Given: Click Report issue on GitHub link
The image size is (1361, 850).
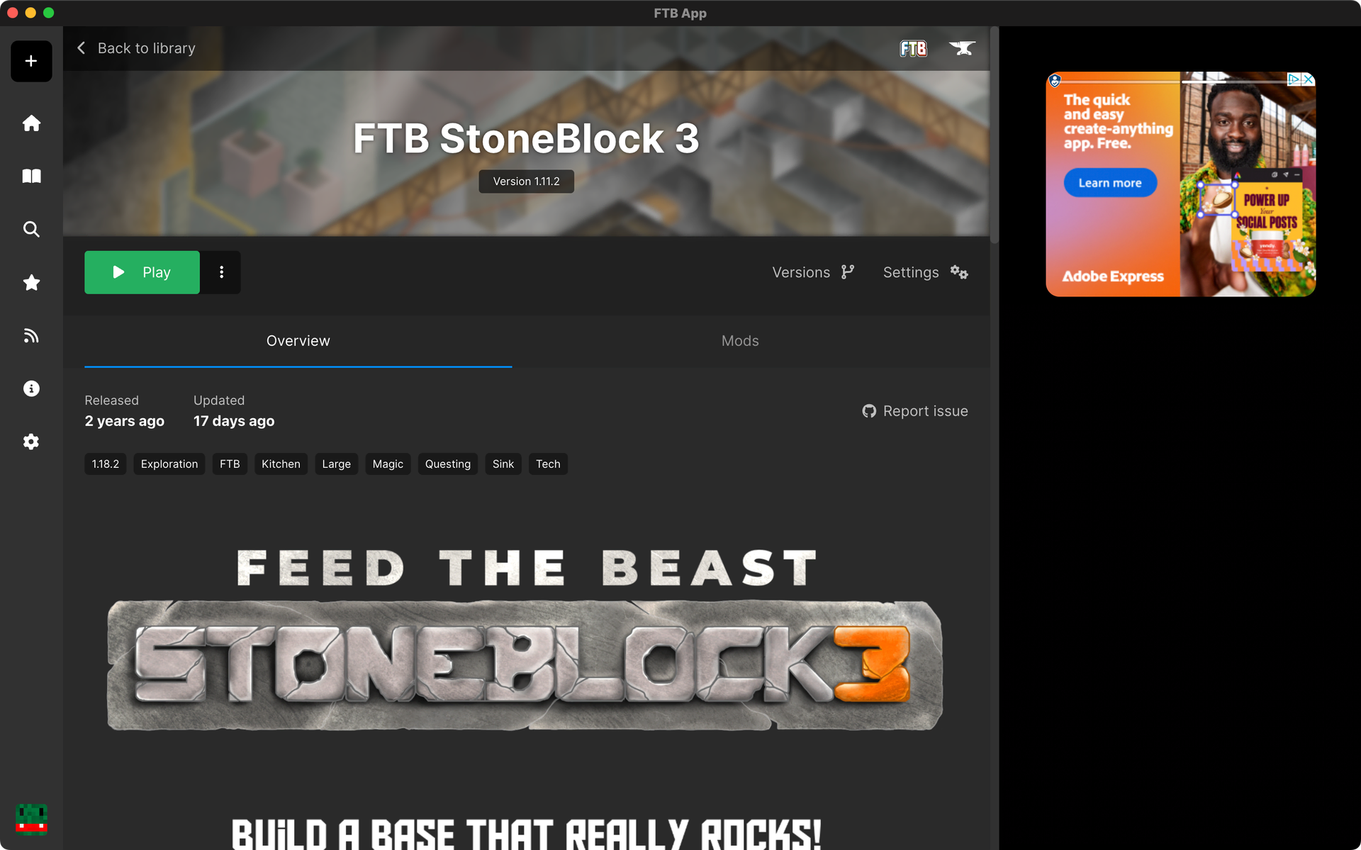Looking at the screenshot, I should 914,410.
